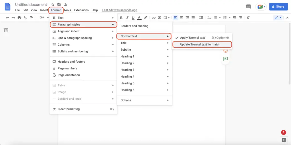Viewport: 291px width, 145px height.
Task: Right align the text
Action: tap(187, 18)
